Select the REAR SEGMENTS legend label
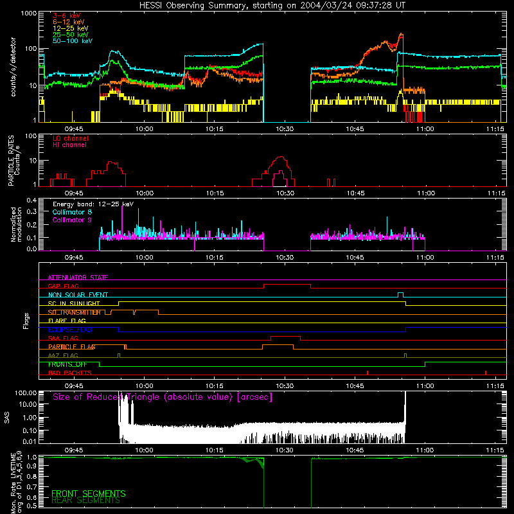Viewport: 514px width, 514px height. coord(86,501)
